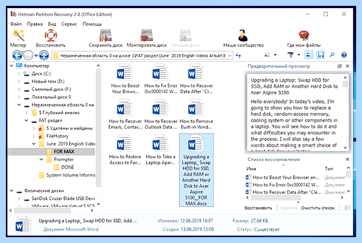Select the DONE folder
This screenshot has width=362, height=243.
coord(67,167)
